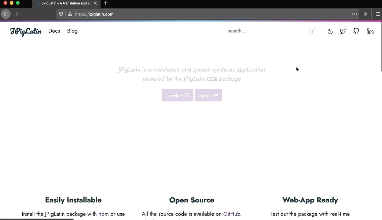
Task: Show more toolbar tools chevron
Action: click(365, 14)
